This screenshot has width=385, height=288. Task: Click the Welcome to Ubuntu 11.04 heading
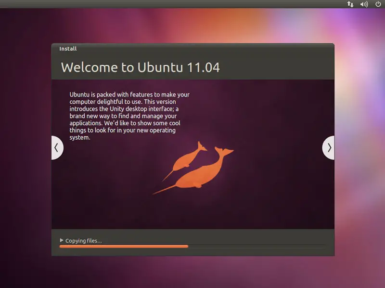[140, 67]
